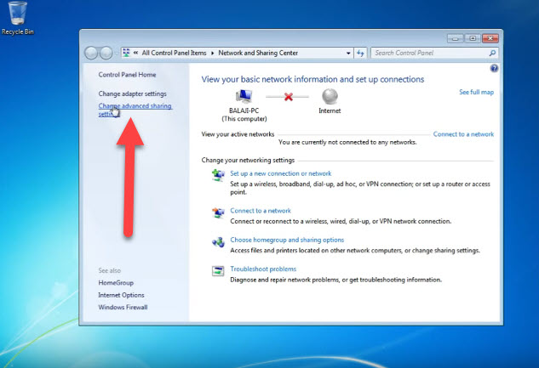Click the search magnifier icon
539x368 pixels.
click(x=492, y=53)
